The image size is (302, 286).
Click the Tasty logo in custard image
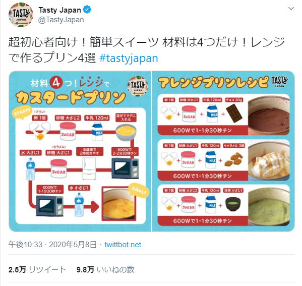click(x=138, y=86)
